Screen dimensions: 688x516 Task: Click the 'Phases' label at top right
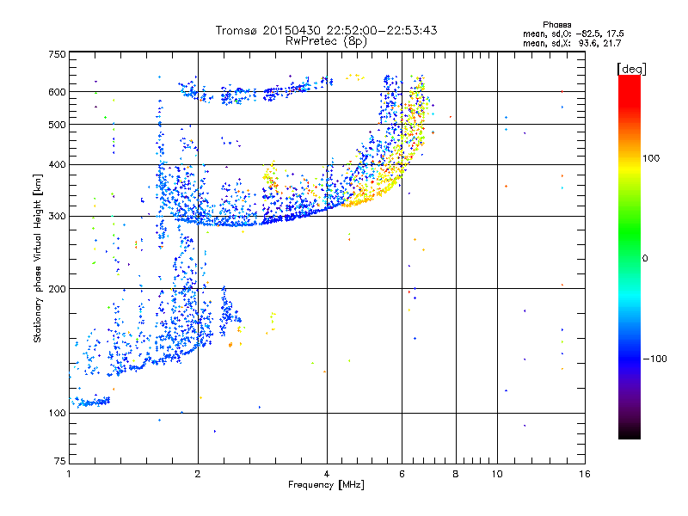556,25
